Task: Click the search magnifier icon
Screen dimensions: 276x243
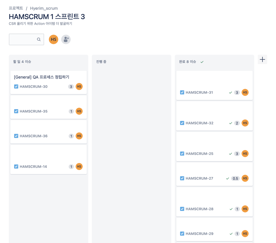Action: tap(39, 39)
